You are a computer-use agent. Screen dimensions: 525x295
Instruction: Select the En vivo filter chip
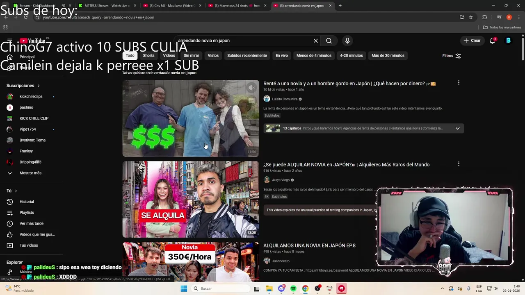[281, 55]
